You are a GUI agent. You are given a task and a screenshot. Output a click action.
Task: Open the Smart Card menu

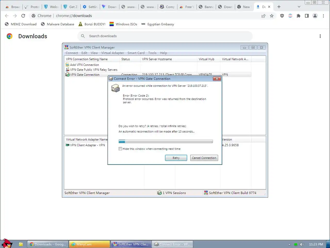coord(136,53)
